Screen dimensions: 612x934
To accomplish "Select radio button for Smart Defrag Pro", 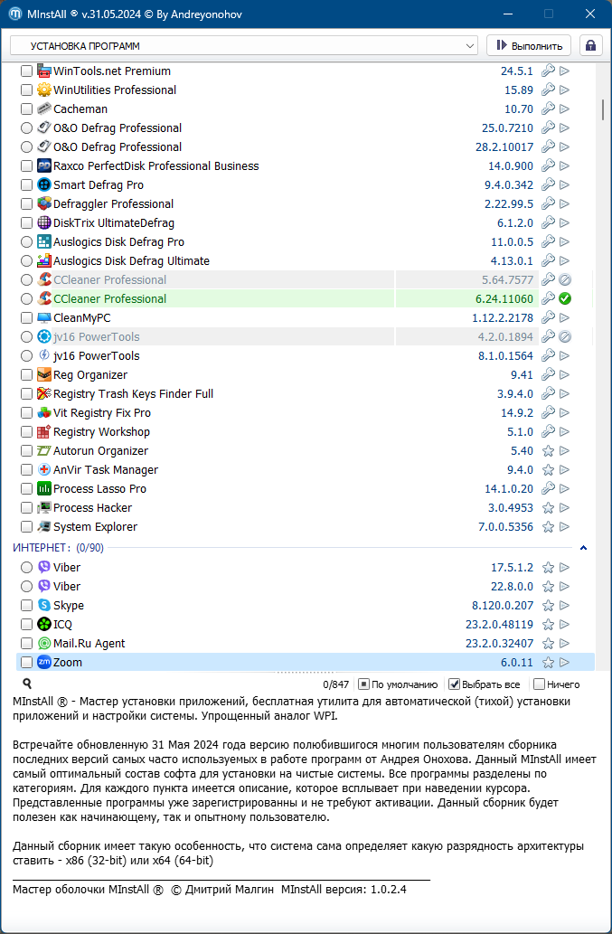I will 26,185.
